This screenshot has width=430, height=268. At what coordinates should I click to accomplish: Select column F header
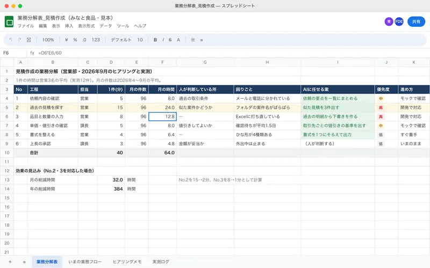click(163, 62)
